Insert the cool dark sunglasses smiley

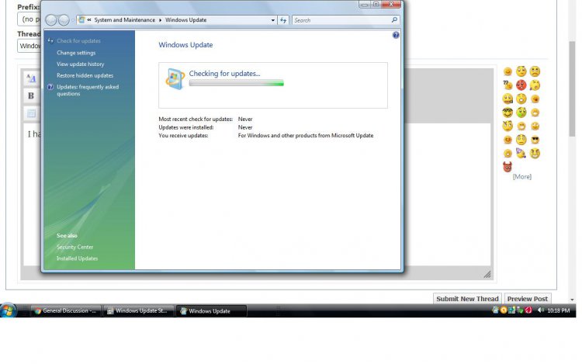[x=535, y=140]
